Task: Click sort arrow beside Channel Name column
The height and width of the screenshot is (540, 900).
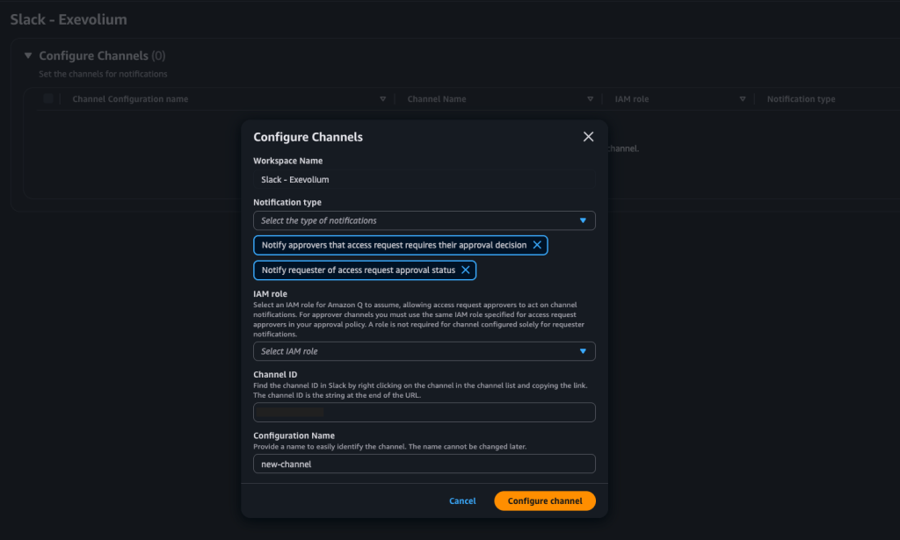Action: pos(592,99)
